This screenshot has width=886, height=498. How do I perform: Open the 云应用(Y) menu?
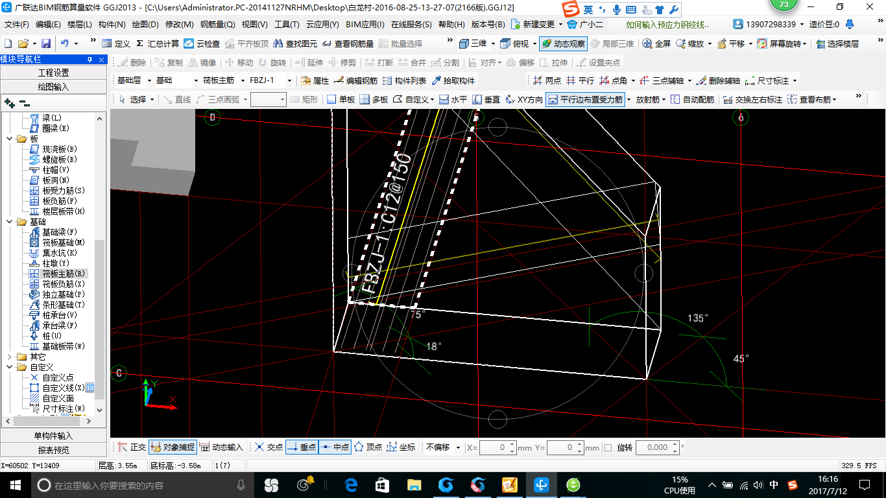[322, 25]
